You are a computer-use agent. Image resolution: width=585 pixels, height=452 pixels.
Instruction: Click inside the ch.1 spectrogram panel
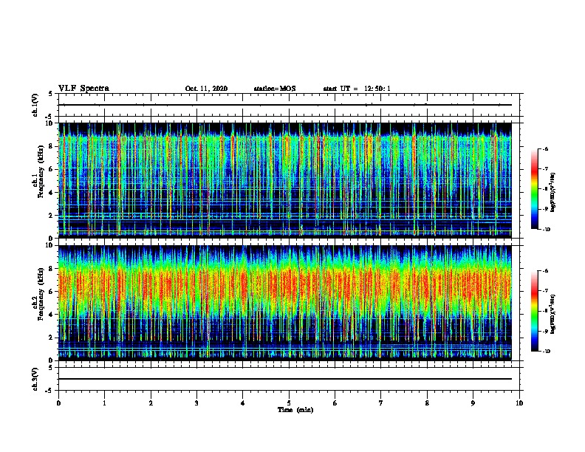[285, 180]
